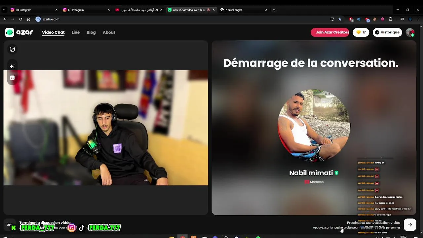
Task: Open the sparkle effects icon
Action: (x=12, y=66)
